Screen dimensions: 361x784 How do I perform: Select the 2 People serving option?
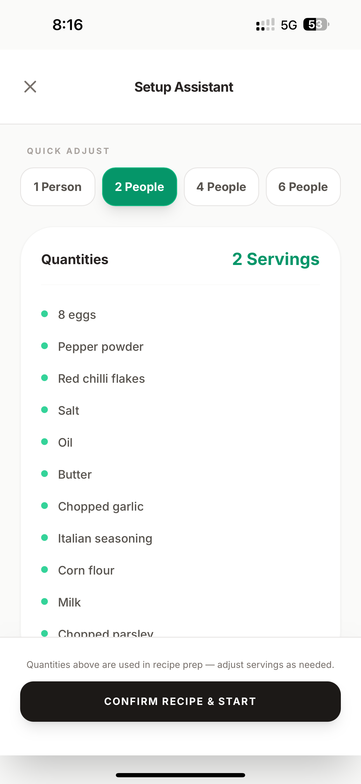coord(139,187)
